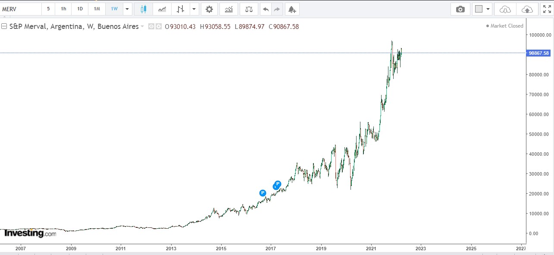Viewport: 554px width, 255px height.
Task: Click the 2021 time axis label
Action: (372, 249)
